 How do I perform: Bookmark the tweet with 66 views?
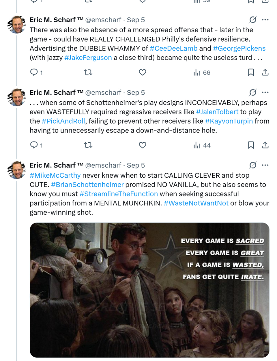click(251, 72)
